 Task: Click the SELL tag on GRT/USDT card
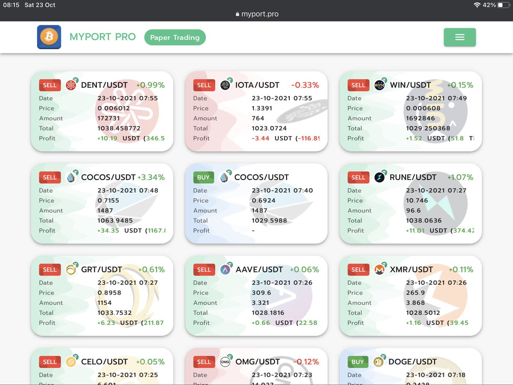[50, 269]
